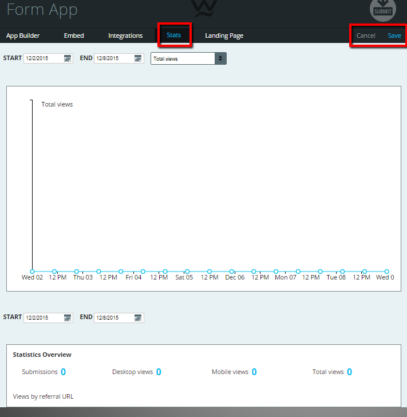Open the Landing Page tab
Image resolution: width=407 pixels, height=417 pixels.
(224, 36)
